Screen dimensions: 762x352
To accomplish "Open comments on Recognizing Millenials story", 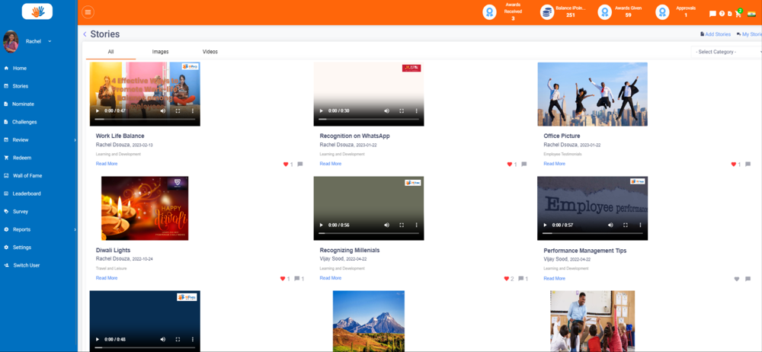I will [x=521, y=279].
